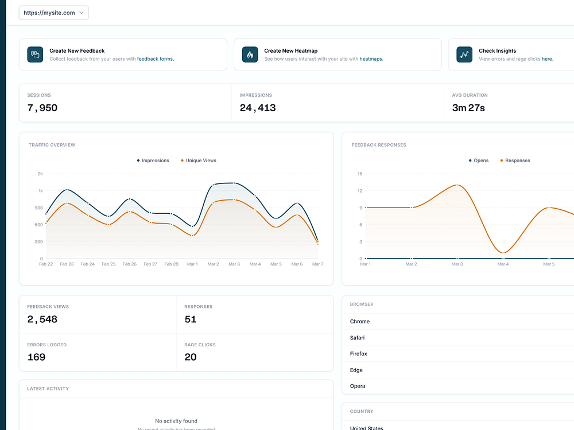Select the Opera browser row
Viewport: 574px width, 430px height.
pyautogui.click(x=458, y=386)
